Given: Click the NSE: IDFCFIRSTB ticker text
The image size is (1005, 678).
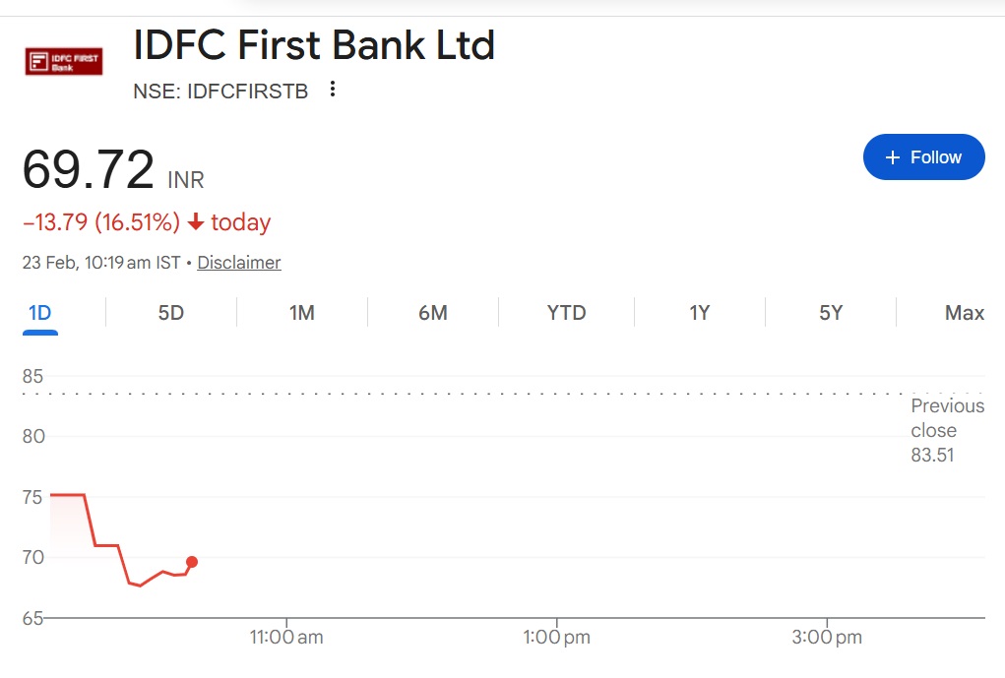Looking at the screenshot, I should (x=220, y=92).
